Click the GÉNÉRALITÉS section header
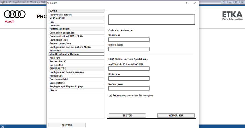Viewport: 245px width, 128px height. click(x=76, y=69)
